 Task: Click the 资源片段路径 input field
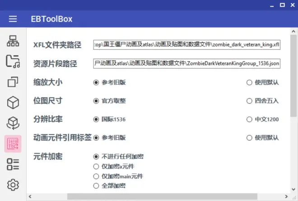point(187,63)
